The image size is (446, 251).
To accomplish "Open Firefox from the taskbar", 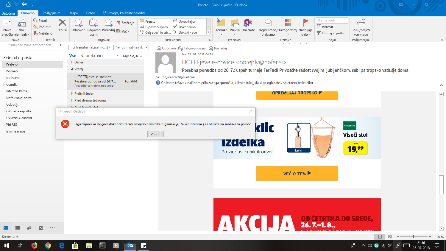I will point(34,245).
